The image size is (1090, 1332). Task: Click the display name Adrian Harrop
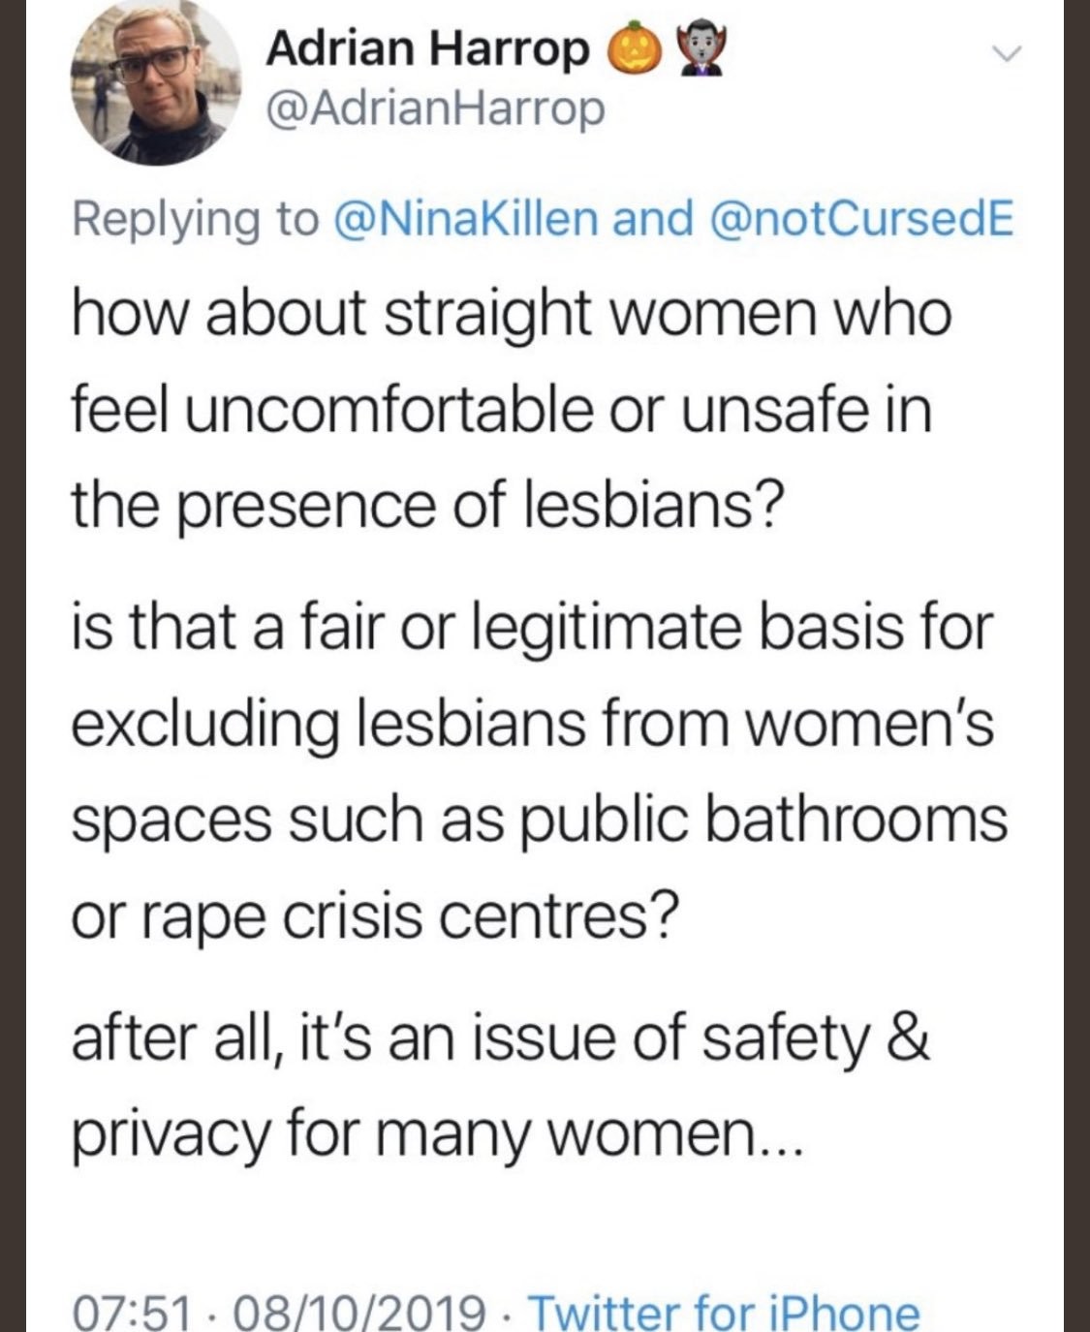point(427,48)
